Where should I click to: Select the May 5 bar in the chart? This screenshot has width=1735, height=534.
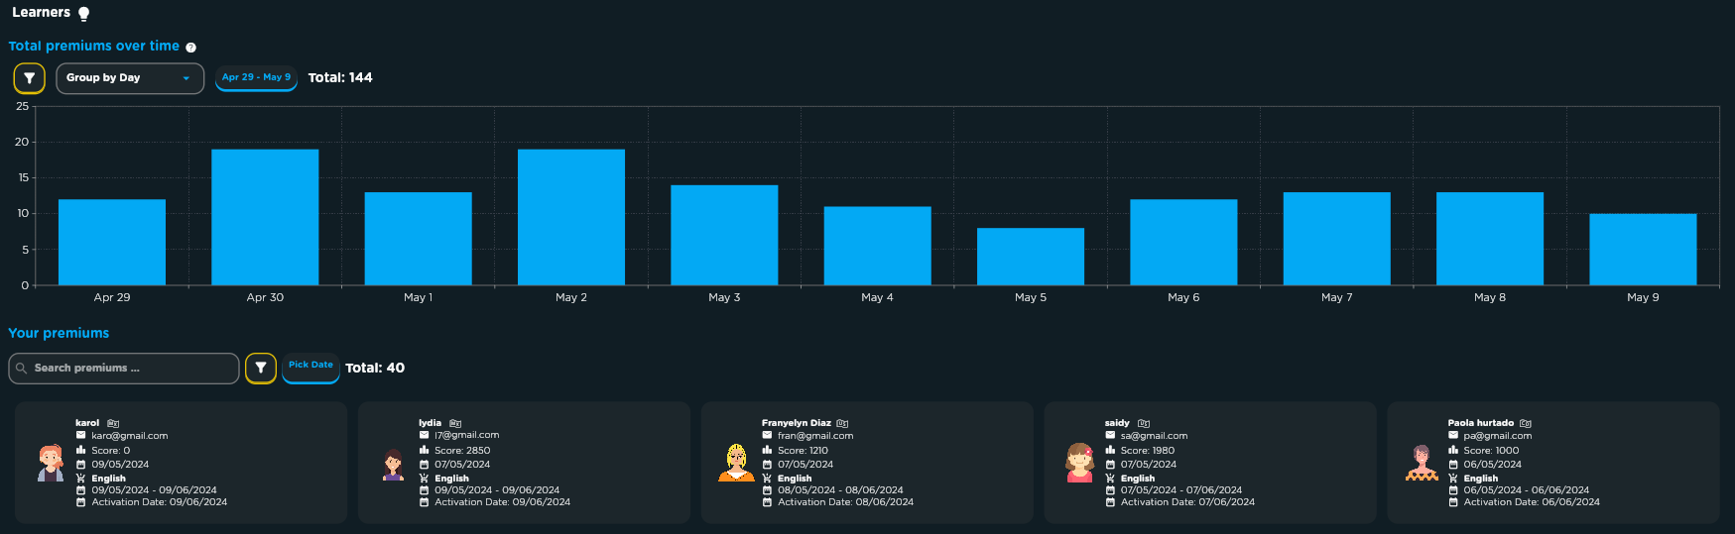click(1031, 257)
